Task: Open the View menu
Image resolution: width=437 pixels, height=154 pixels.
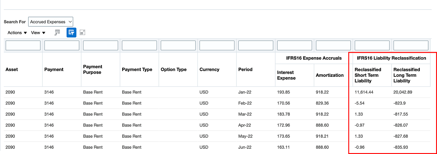Action: point(38,33)
